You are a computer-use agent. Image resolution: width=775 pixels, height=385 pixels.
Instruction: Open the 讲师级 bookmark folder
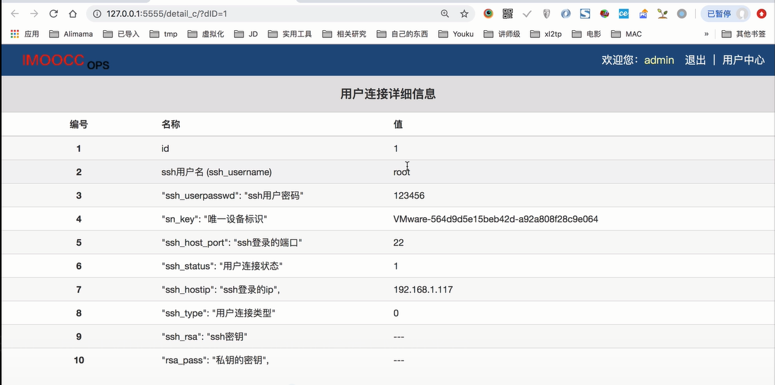tap(502, 34)
